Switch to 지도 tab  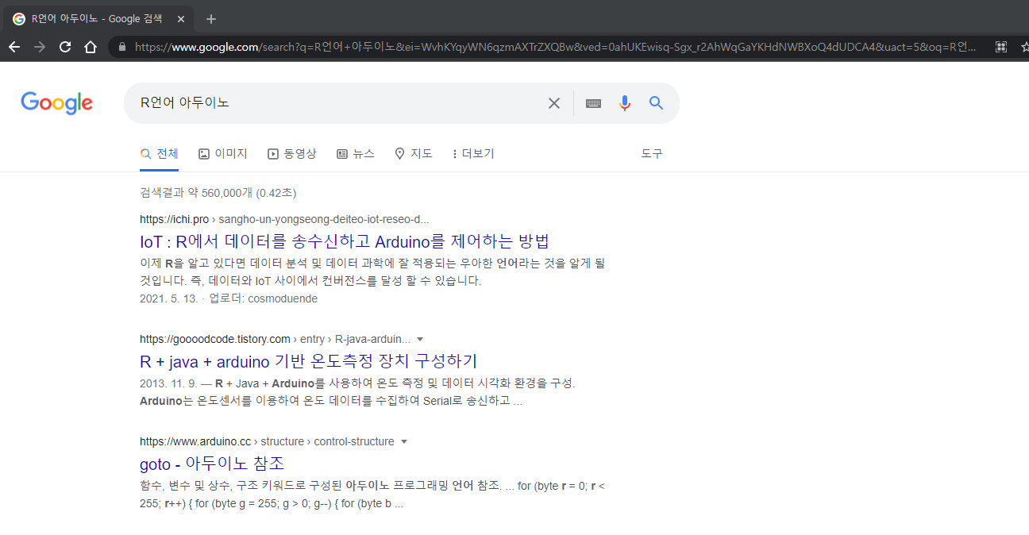(414, 153)
